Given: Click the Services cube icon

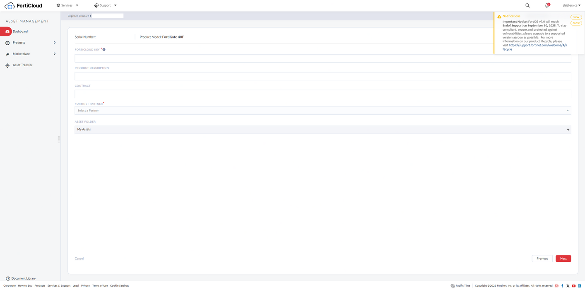Looking at the screenshot, I should (x=58, y=5).
